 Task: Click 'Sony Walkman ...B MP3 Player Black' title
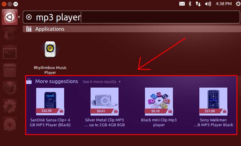[213, 122]
